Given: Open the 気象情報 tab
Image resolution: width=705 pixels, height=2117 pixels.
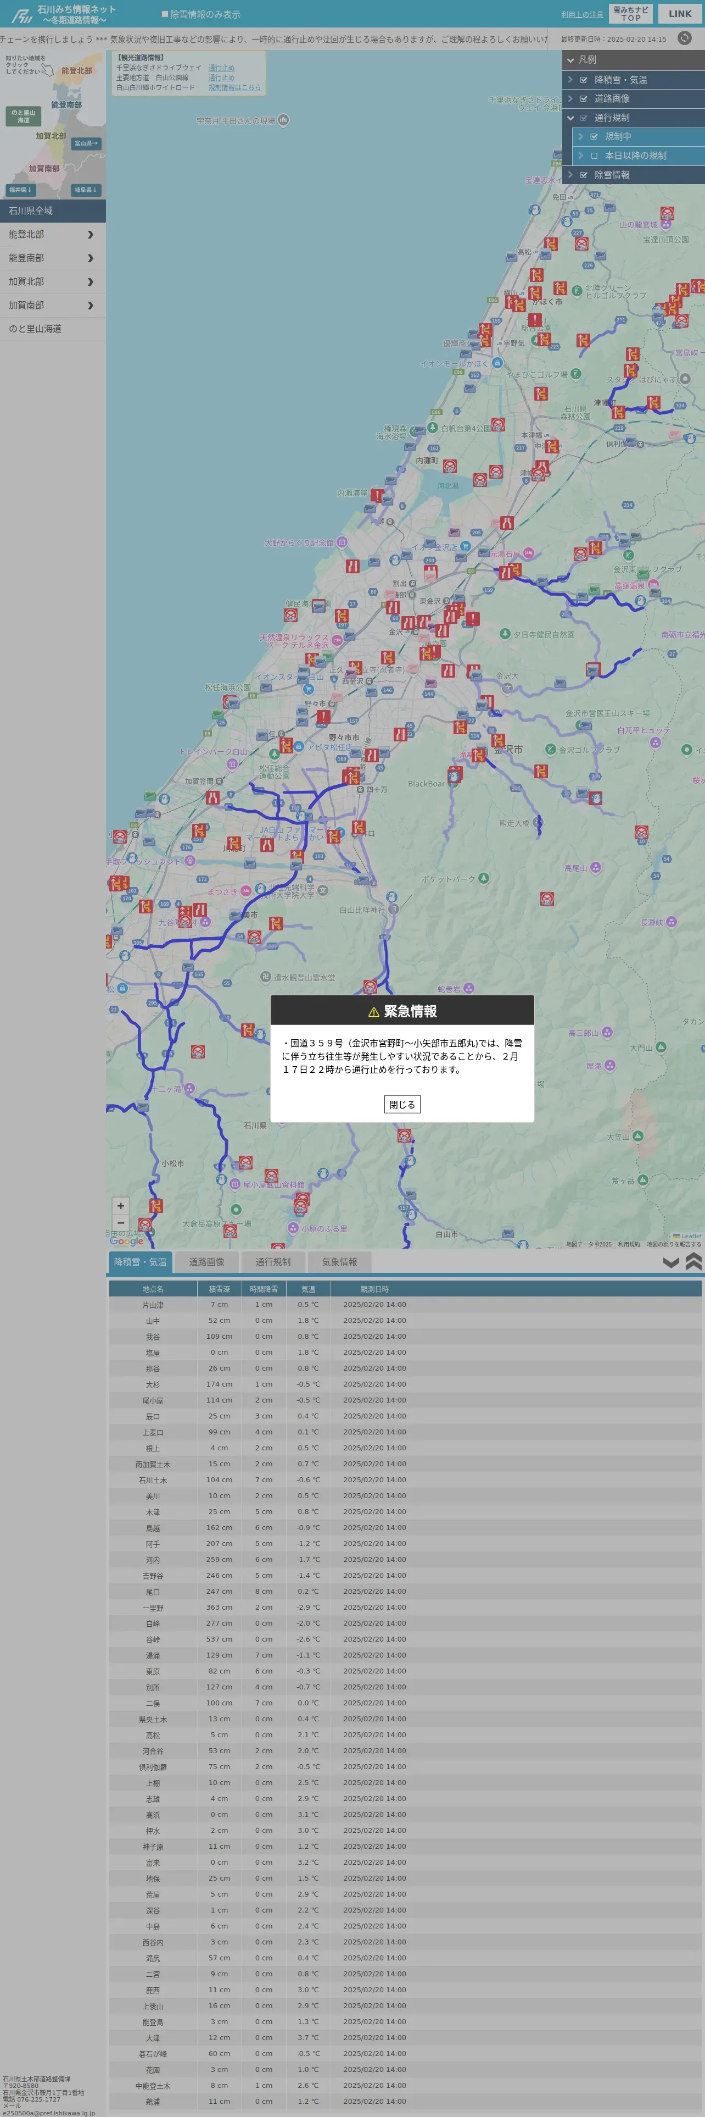Looking at the screenshot, I should [x=339, y=1261].
